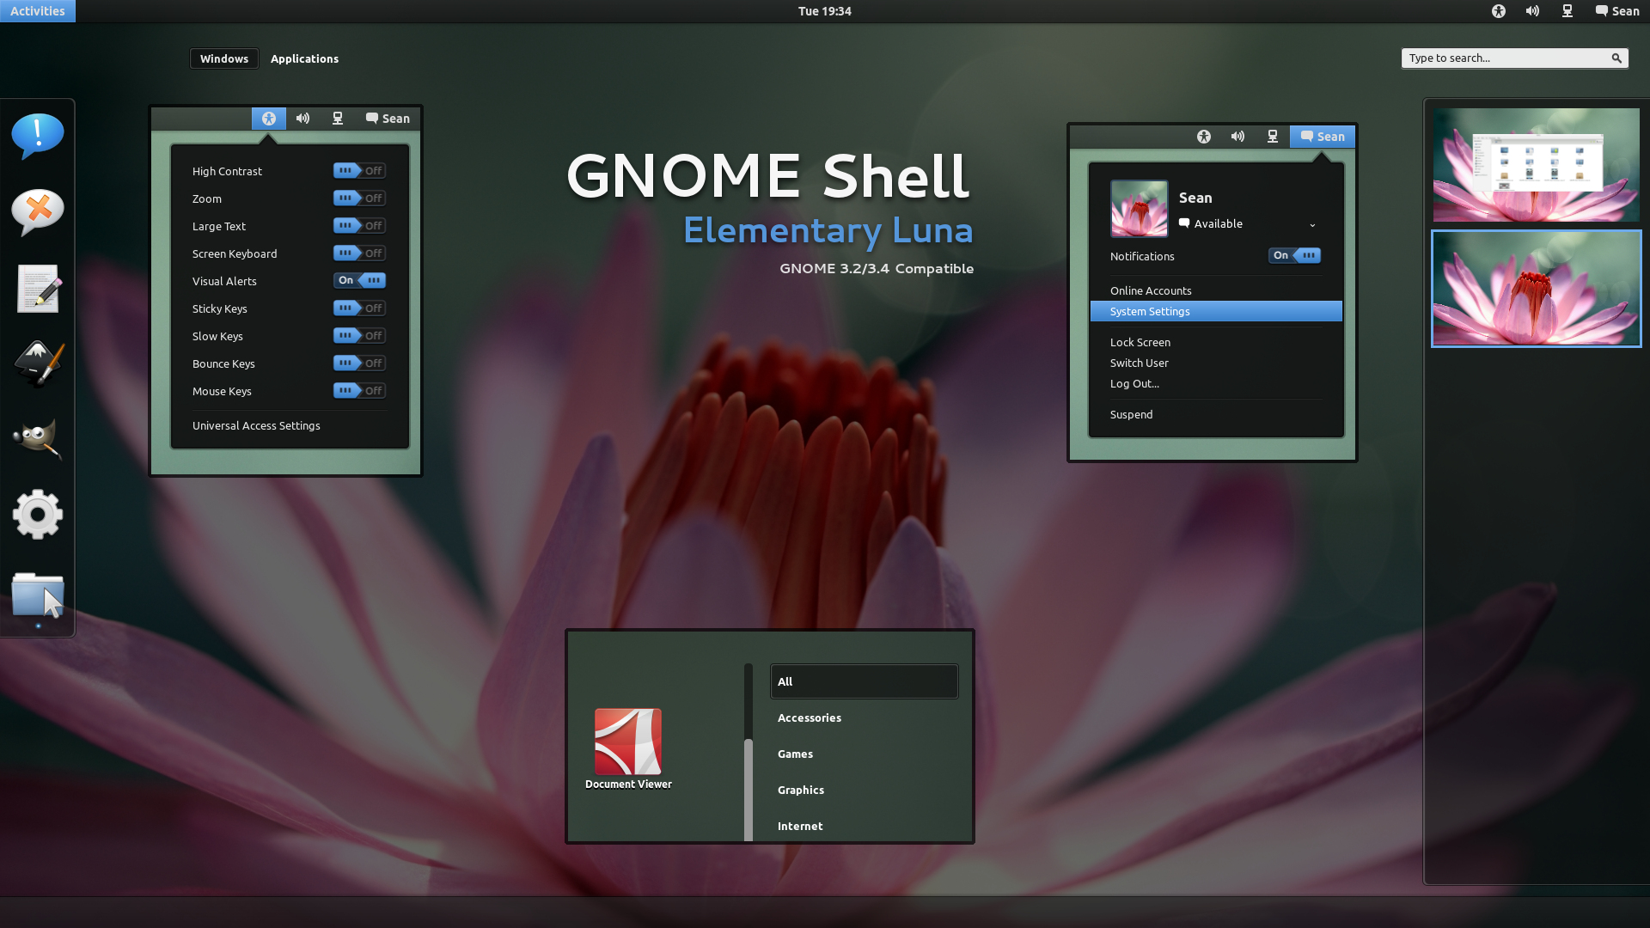Toggle Zoom switch Off
This screenshot has height=928, width=1650.
(x=359, y=197)
